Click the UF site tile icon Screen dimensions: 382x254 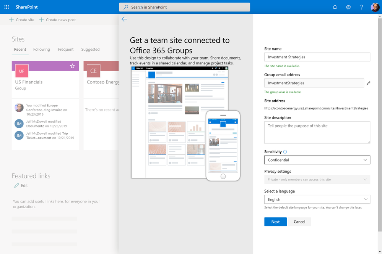(x=22, y=71)
